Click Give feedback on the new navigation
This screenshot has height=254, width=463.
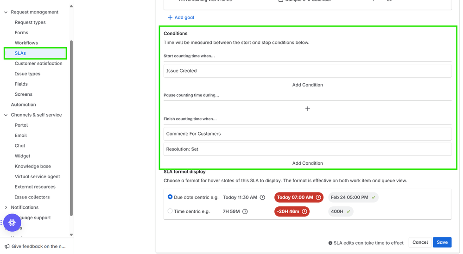pos(38,246)
